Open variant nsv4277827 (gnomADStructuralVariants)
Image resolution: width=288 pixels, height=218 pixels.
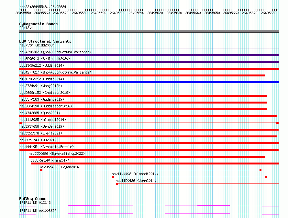[x=55, y=72]
